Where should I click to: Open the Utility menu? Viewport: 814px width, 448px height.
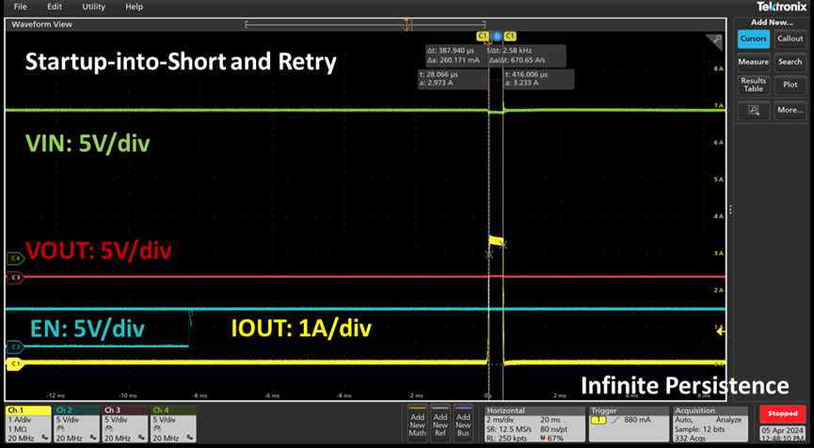(93, 7)
